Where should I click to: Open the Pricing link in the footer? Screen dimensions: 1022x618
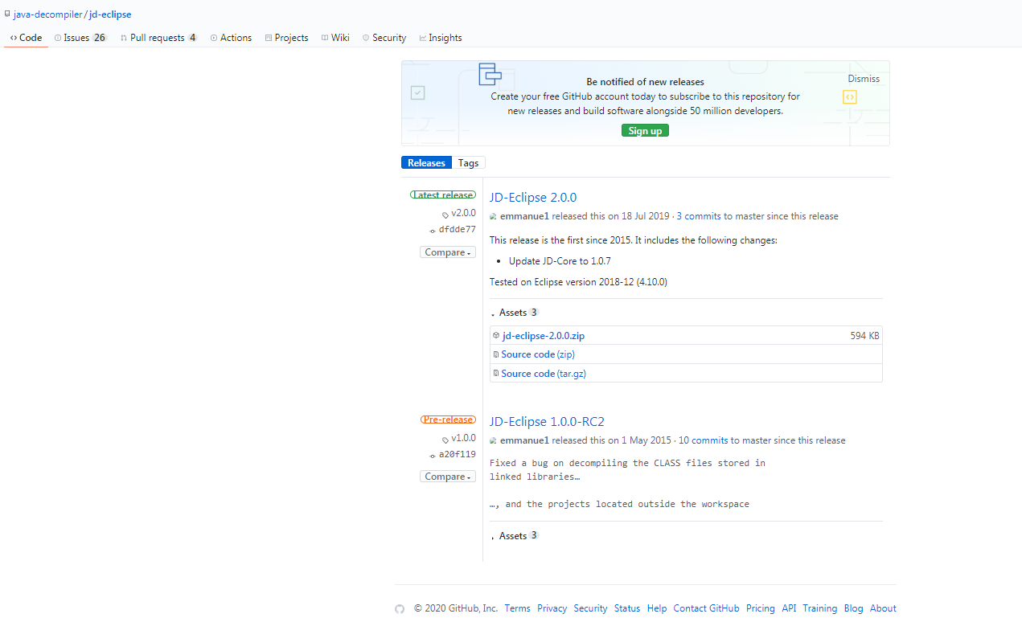tap(760, 608)
